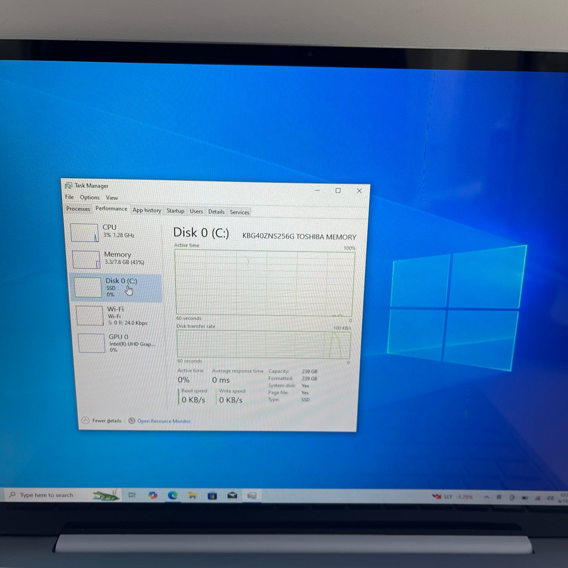Select Memory in the performance sidebar
Image resolution: width=568 pixels, height=568 pixels.
116,259
